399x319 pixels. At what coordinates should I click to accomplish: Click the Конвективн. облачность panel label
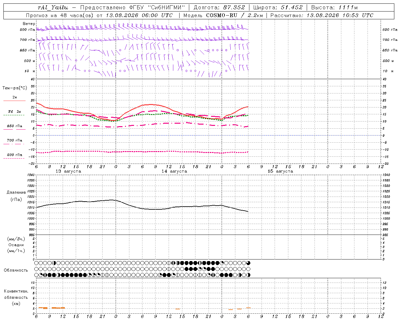tap(16, 297)
